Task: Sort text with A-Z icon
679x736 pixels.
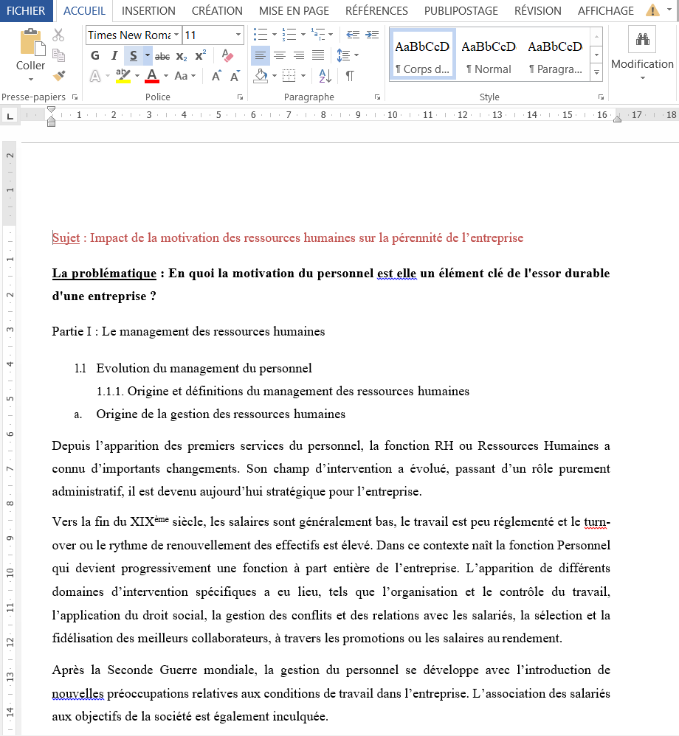Action: pyautogui.click(x=325, y=75)
